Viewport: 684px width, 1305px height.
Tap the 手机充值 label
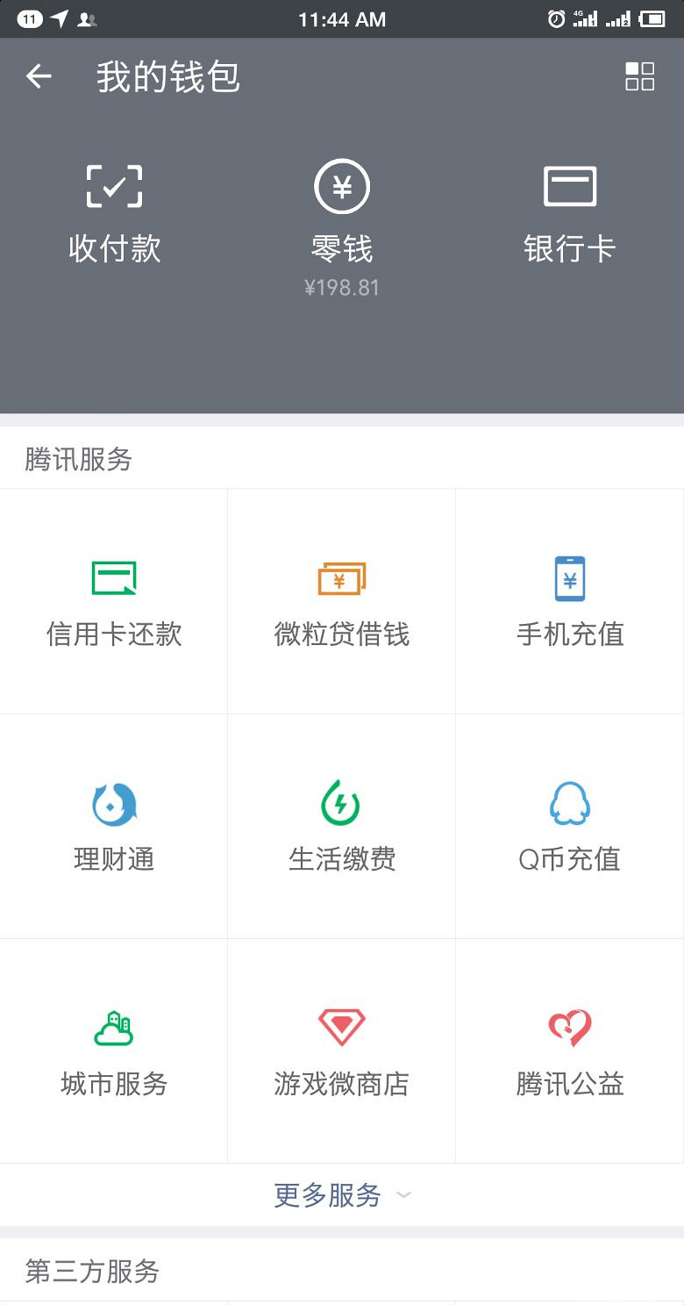(570, 635)
